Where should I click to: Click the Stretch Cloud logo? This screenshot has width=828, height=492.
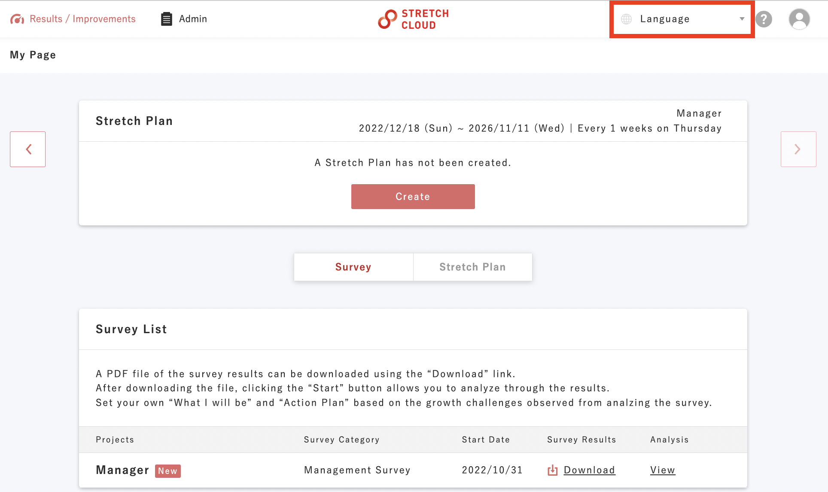click(x=413, y=19)
